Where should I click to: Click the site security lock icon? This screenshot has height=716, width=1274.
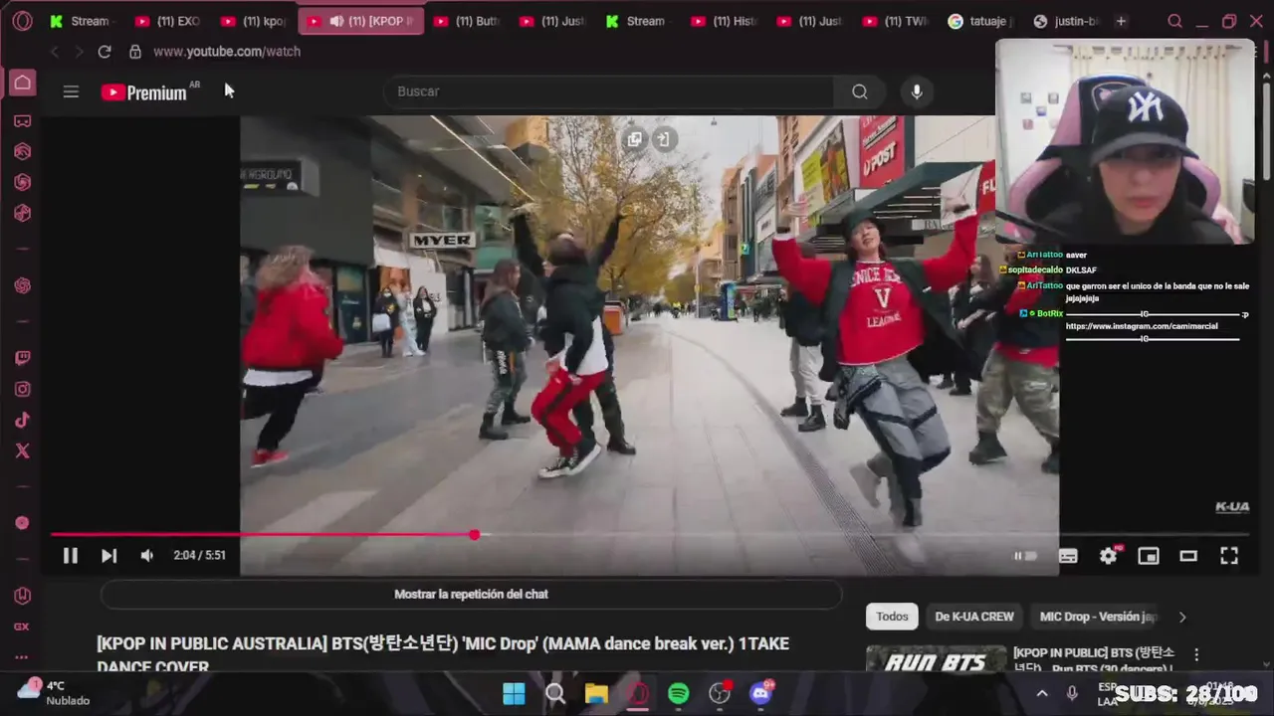coord(135,52)
